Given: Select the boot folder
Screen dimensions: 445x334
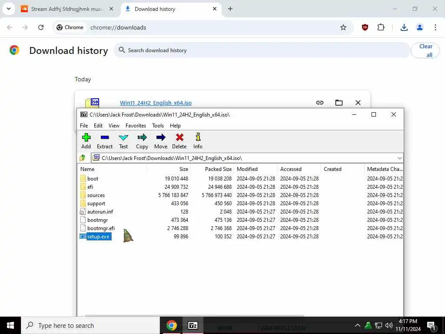Looking at the screenshot, I should coord(93,179).
